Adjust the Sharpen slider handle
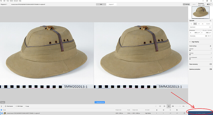This screenshot has width=213, height=115. pos(190,50)
